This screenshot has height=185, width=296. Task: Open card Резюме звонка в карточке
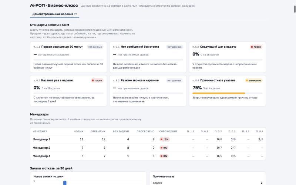point(148,91)
